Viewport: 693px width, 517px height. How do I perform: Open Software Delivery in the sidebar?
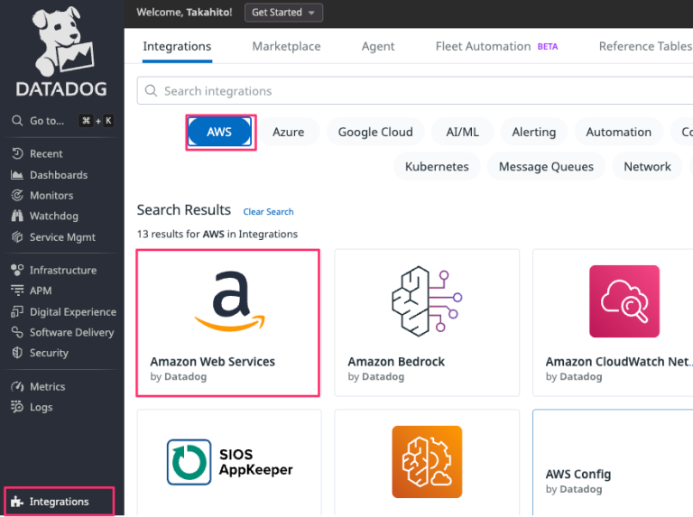(71, 332)
